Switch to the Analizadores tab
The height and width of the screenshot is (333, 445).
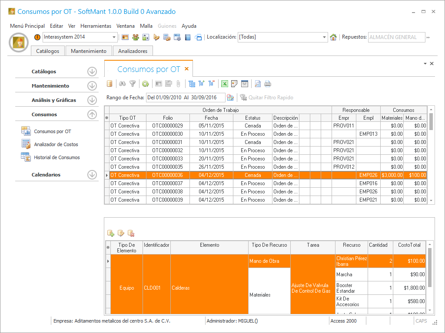click(x=133, y=51)
